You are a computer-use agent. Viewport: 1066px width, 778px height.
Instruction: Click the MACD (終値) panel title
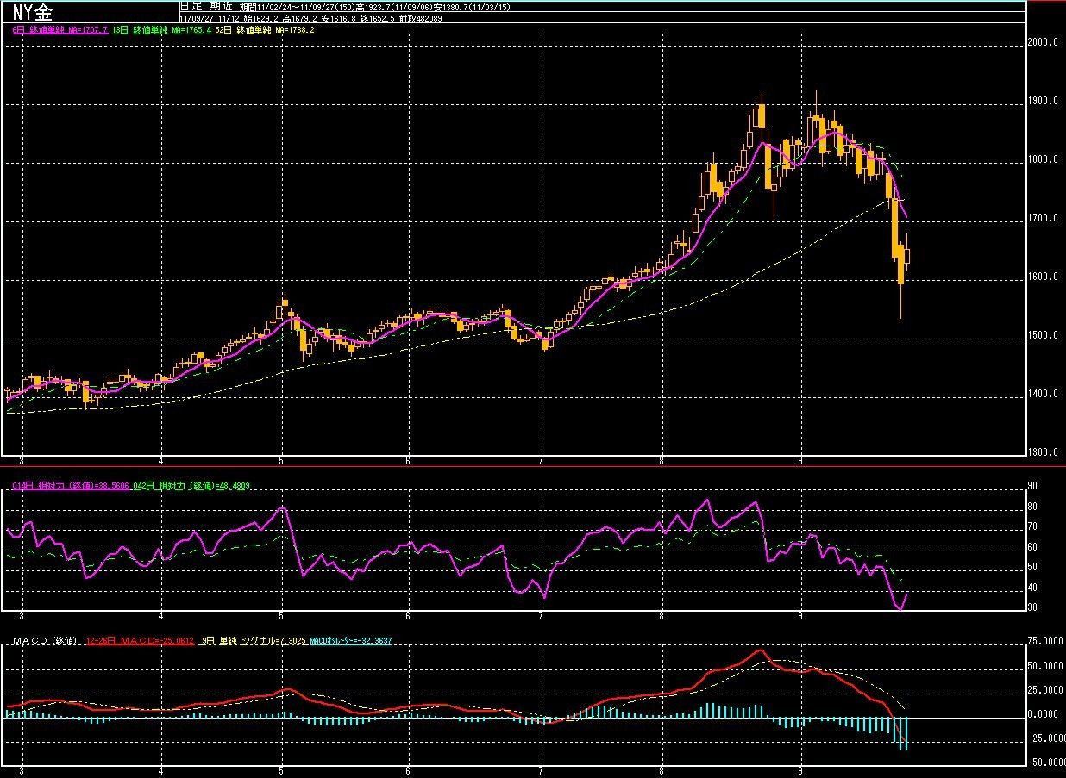coord(45,641)
